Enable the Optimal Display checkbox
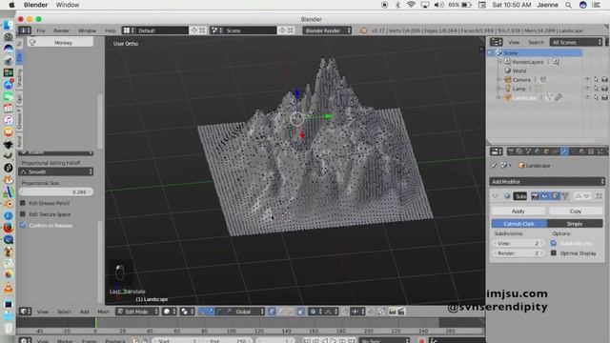The image size is (610, 343). pyautogui.click(x=554, y=253)
